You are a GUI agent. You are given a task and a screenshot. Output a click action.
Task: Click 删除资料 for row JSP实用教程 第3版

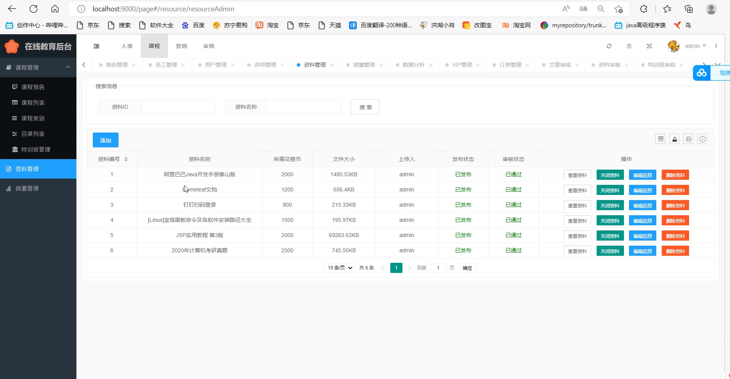click(x=675, y=236)
